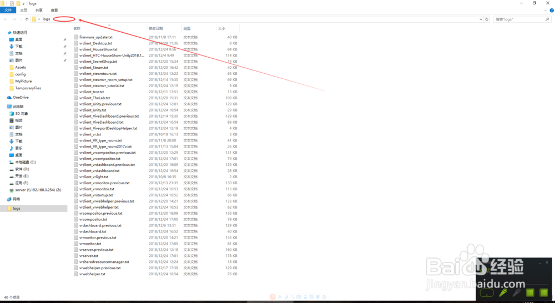
Task: Open pinned 桌面 under quick access
Action: coord(19,39)
